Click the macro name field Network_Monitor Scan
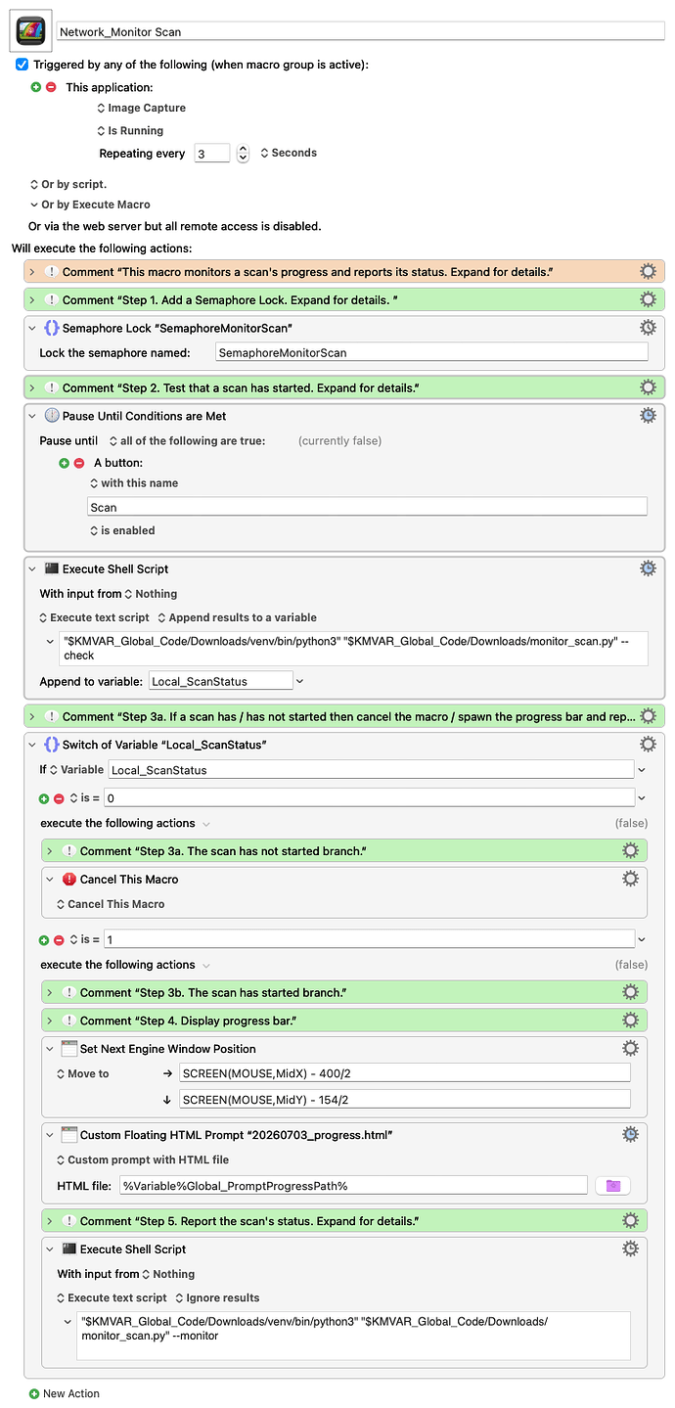Image resolution: width=675 pixels, height=1408 pixels. tap(360, 31)
